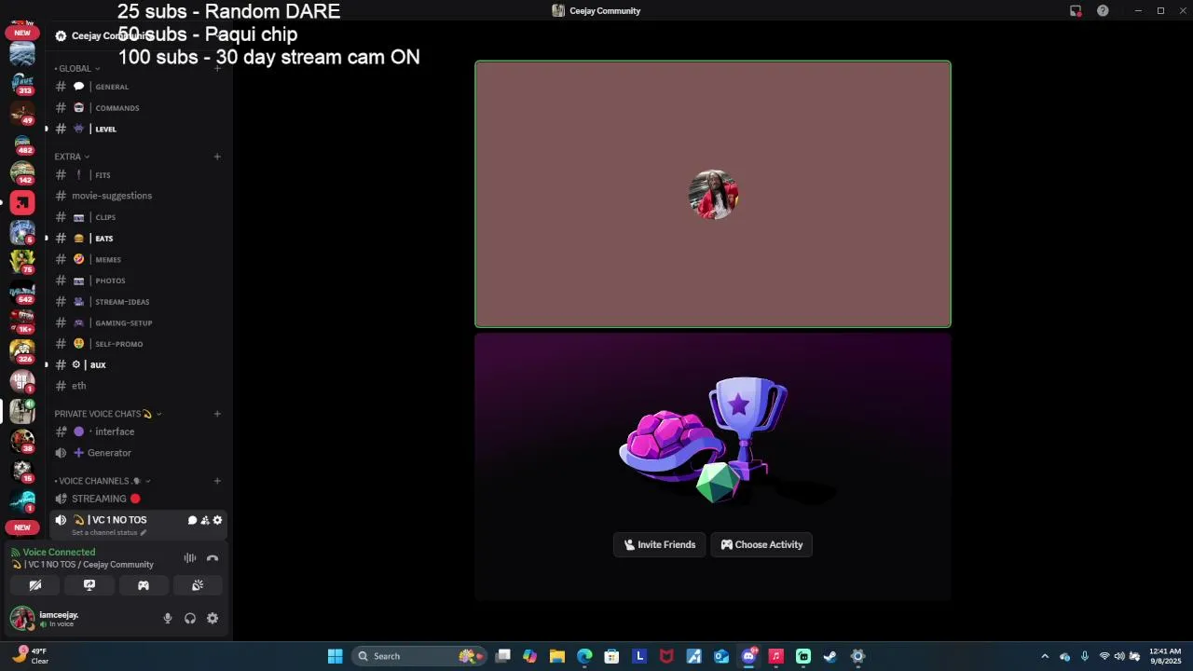Open the GAMING-SETUP channel
The height and width of the screenshot is (671, 1193).
[138, 322]
